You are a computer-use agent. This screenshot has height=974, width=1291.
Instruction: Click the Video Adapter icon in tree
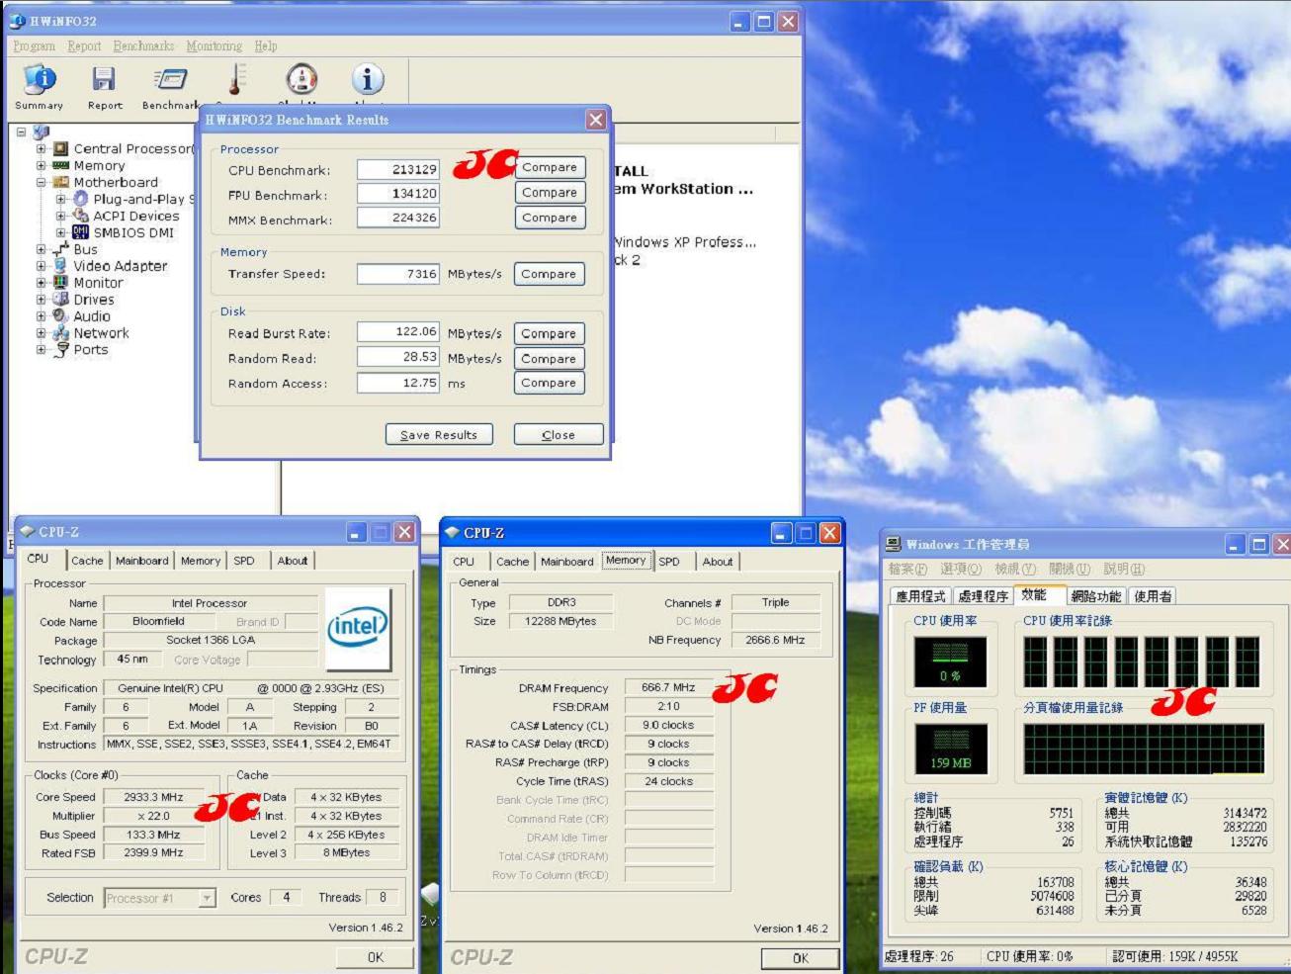pos(60,265)
